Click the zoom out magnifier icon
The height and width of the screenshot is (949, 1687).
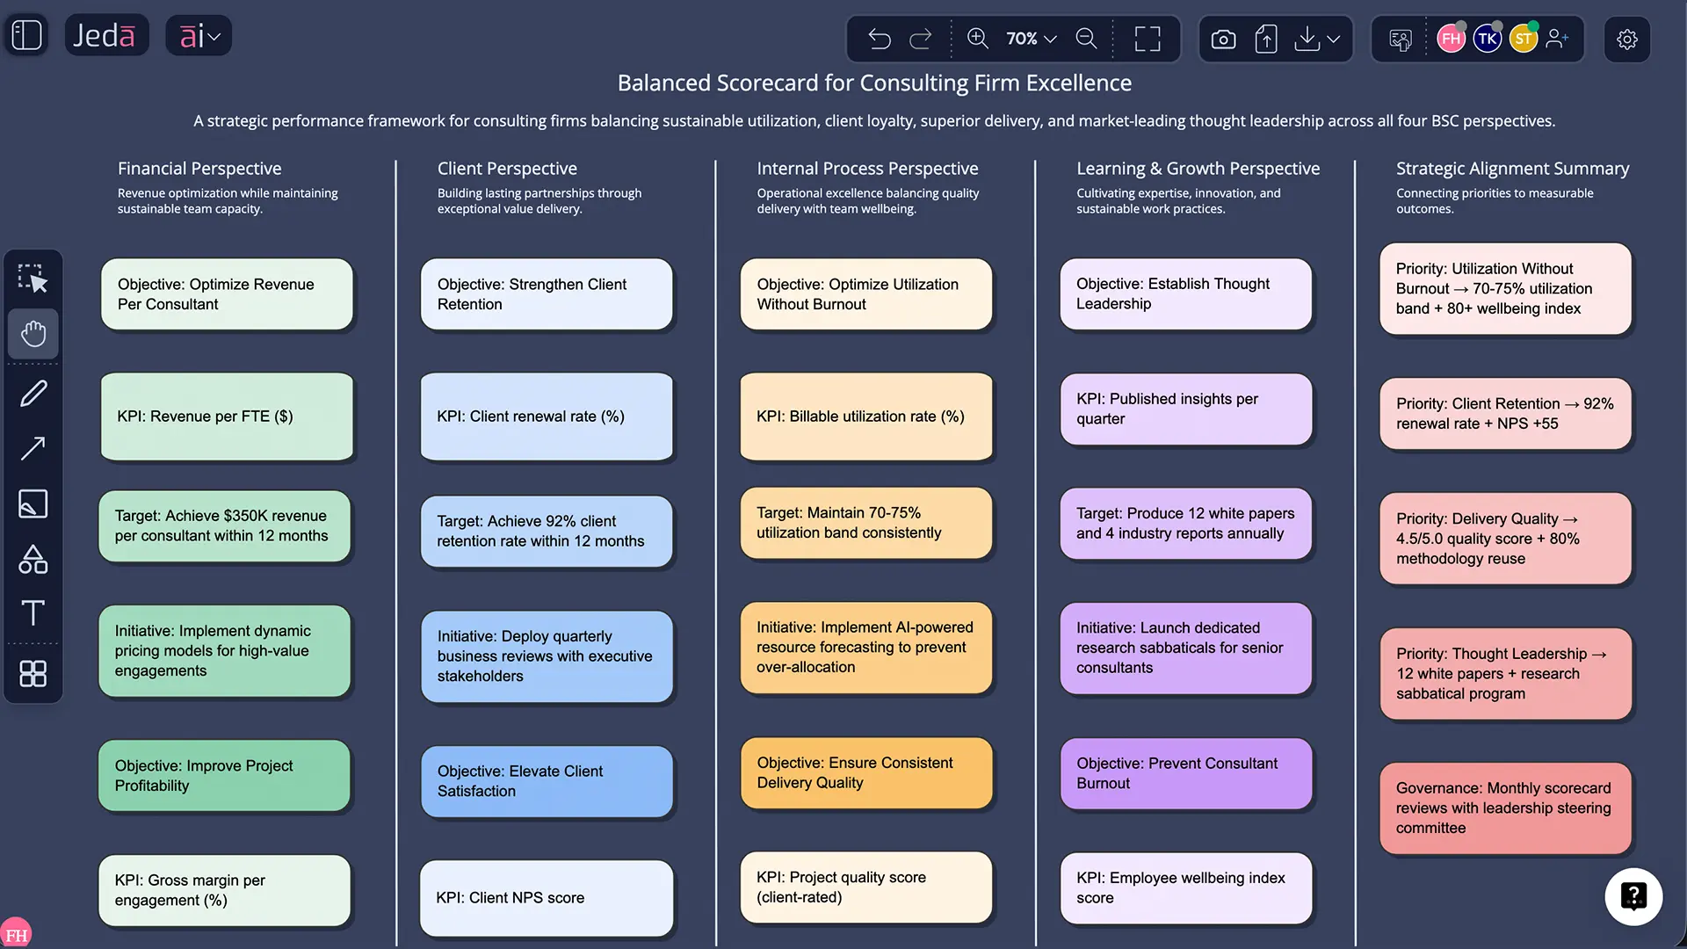pyautogui.click(x=1086, y=39)
